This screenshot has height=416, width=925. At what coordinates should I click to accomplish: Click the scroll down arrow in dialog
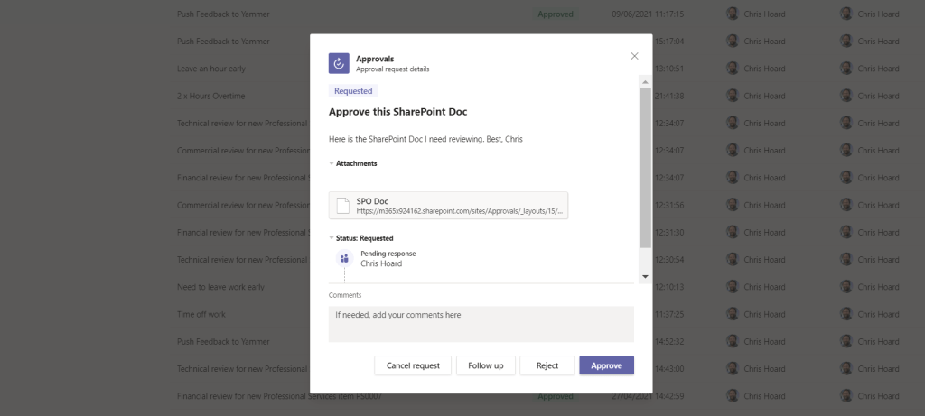[x=645, y=276]
